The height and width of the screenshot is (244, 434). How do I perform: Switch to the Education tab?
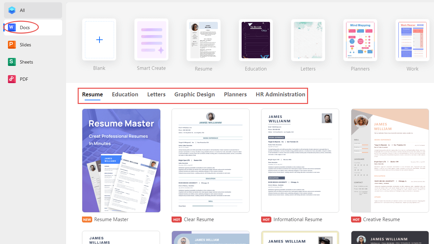[125, 94]
